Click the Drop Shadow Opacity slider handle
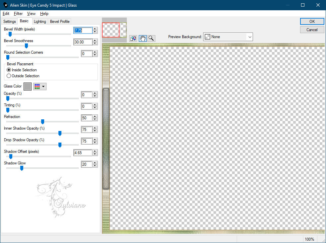 click(60, 145)
